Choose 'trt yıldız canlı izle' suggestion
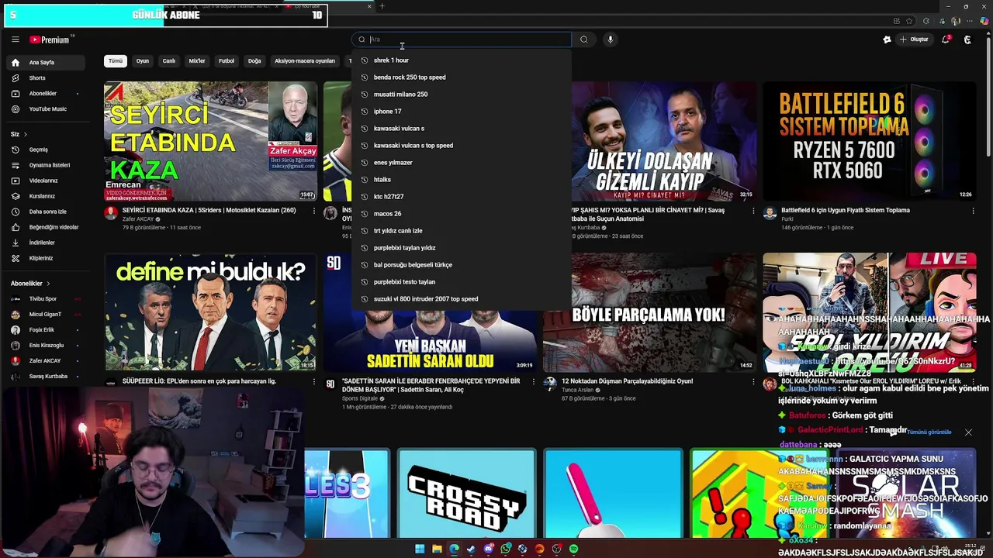The image size is (993, 558). [462, 230]
